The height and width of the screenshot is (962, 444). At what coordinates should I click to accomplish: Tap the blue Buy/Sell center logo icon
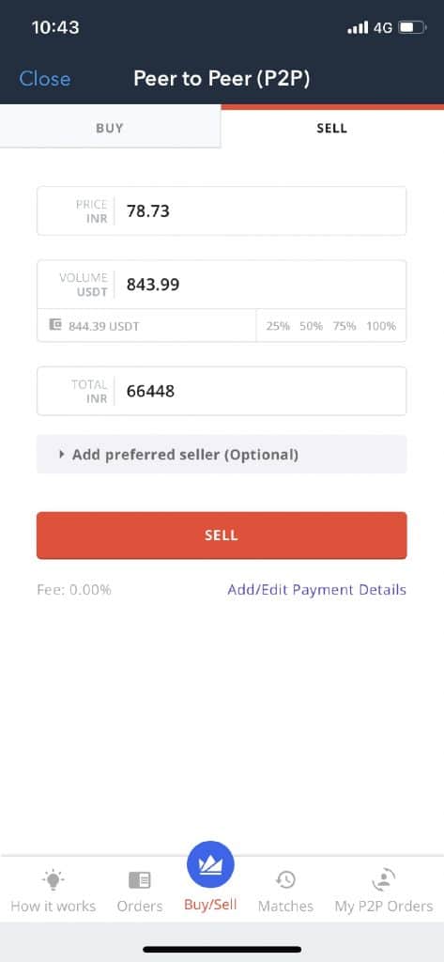click(210, 864)
